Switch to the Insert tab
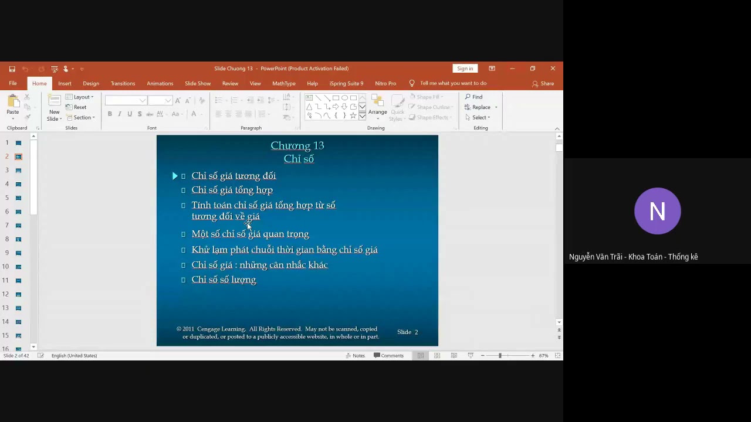The width and height of the screenshot is (751, 422). tap(65, 83)
